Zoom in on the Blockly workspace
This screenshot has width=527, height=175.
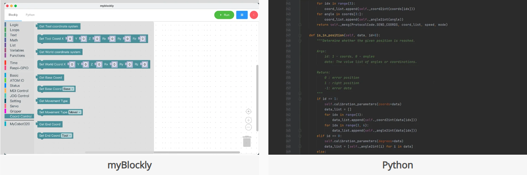pyautogui.click(x=248, y=120)
